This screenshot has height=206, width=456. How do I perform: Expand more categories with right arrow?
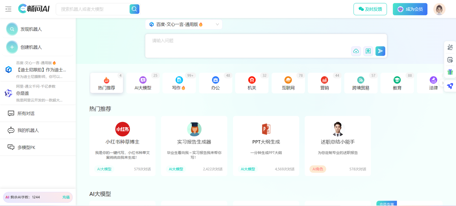click(442, 83)
